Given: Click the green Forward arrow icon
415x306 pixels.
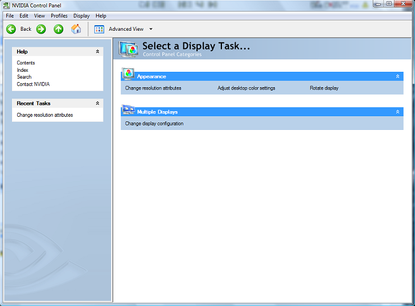Looking at the screenshot, I should click(41, 29).
